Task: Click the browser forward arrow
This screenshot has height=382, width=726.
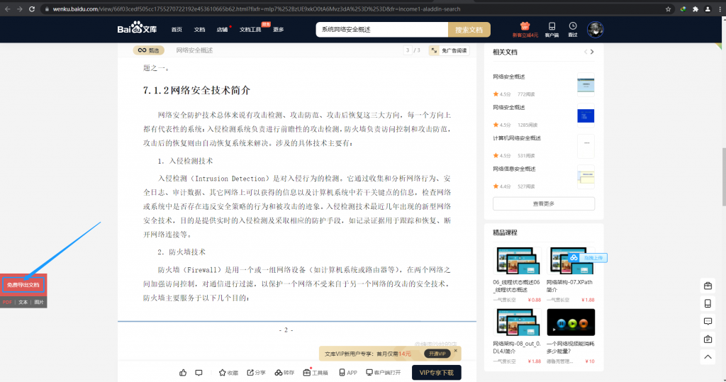Action: point(19,9)
